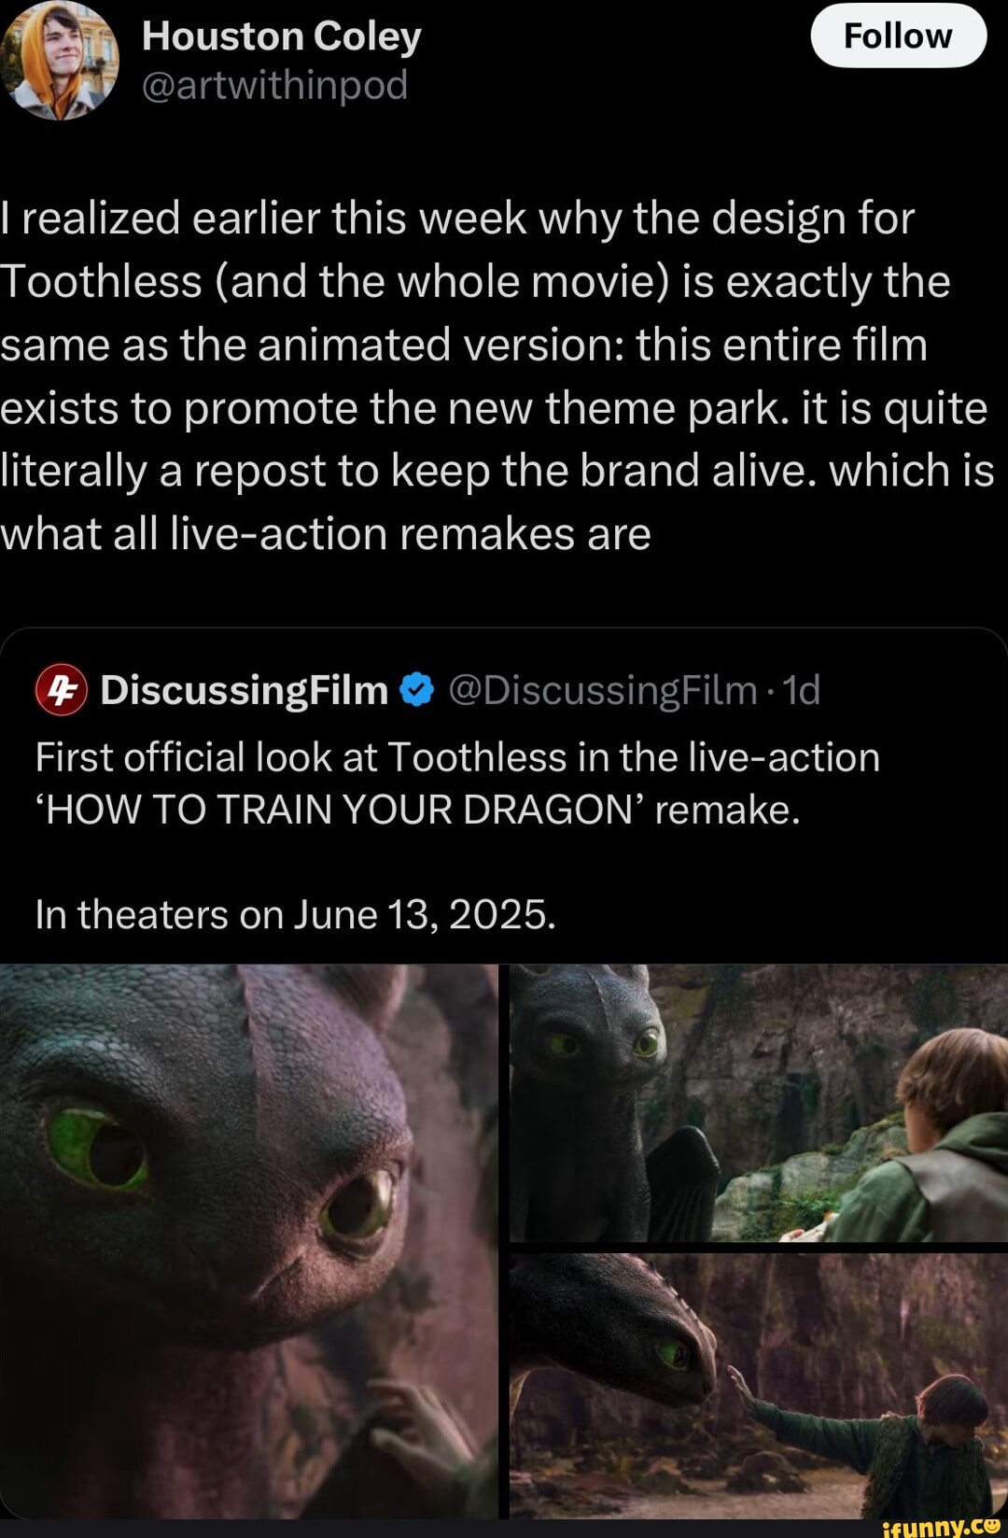This screenshot has height=1538, width=1008.
Task: Open Houston Coley's profile picture
Action: tap(60, 61)
